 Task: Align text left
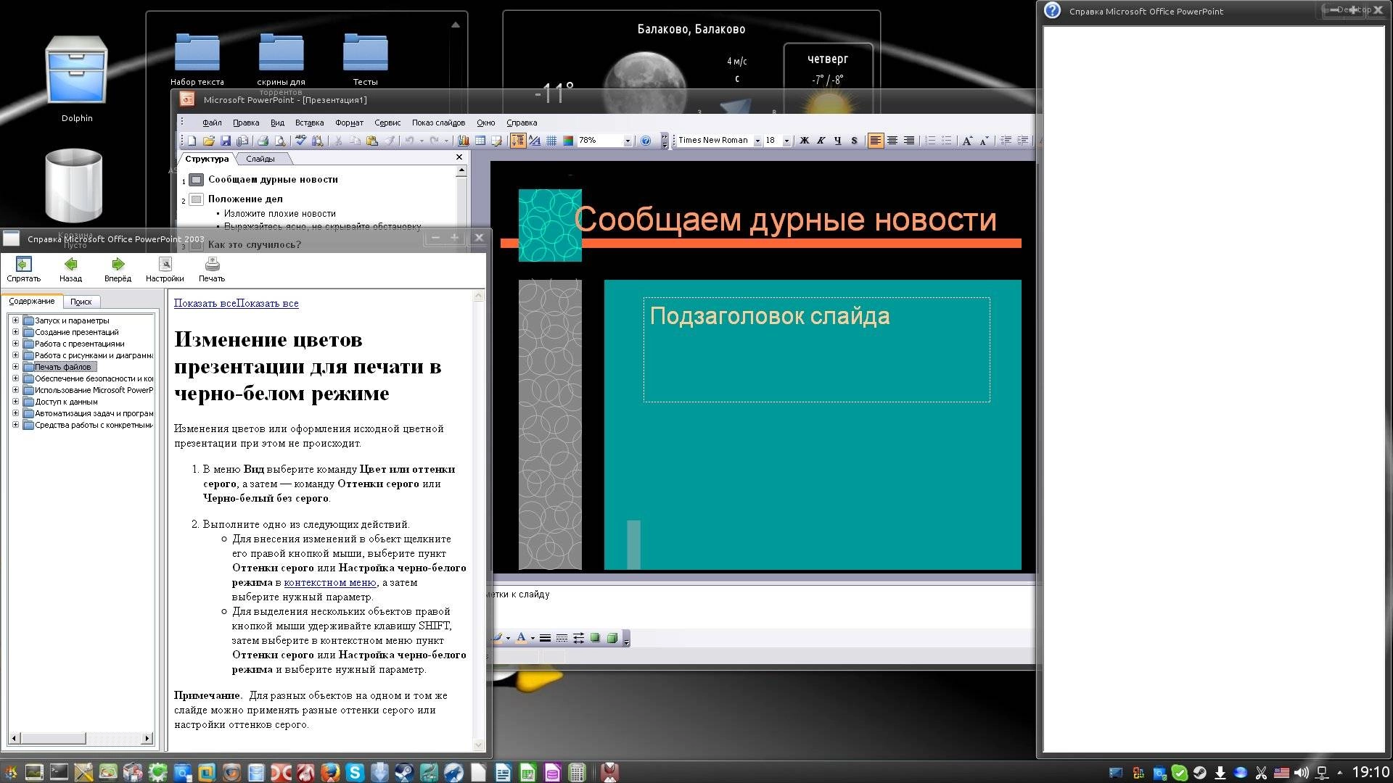[x=876, y=141]
